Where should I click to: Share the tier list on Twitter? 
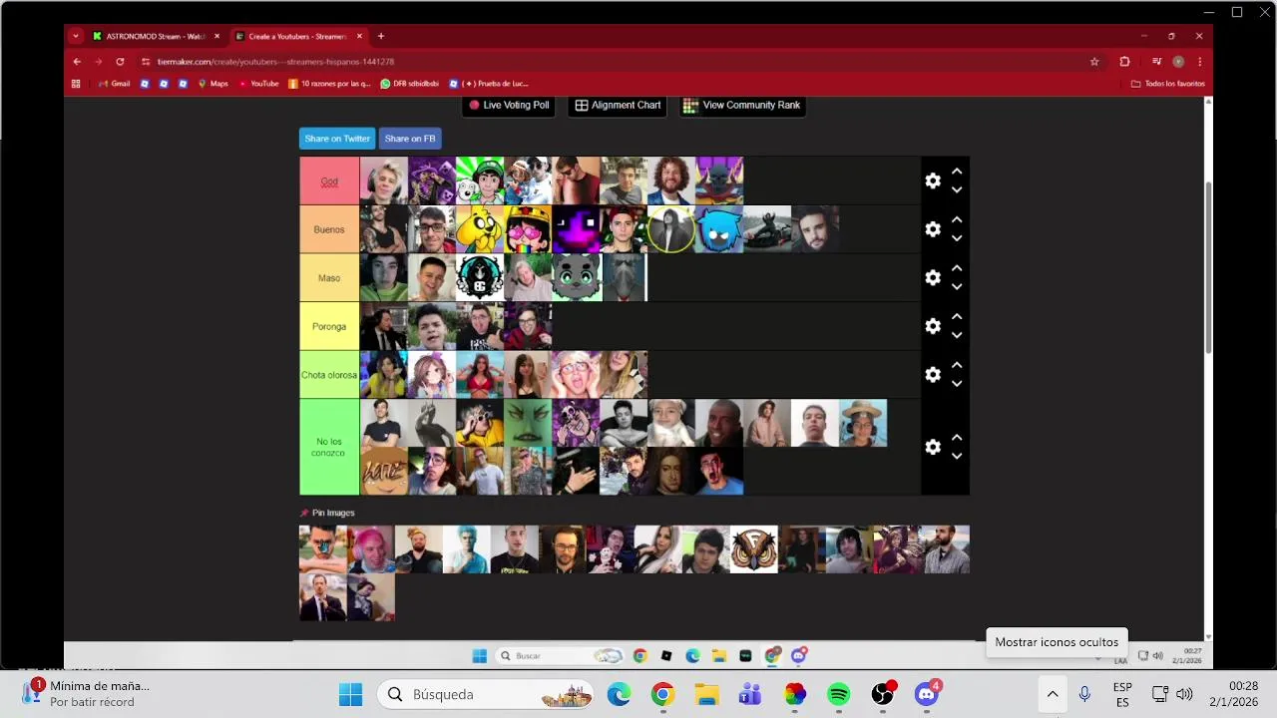pos(337,139)
